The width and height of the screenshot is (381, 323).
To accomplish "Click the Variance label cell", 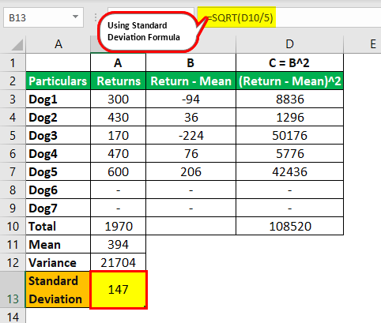I will coord(58,262).
